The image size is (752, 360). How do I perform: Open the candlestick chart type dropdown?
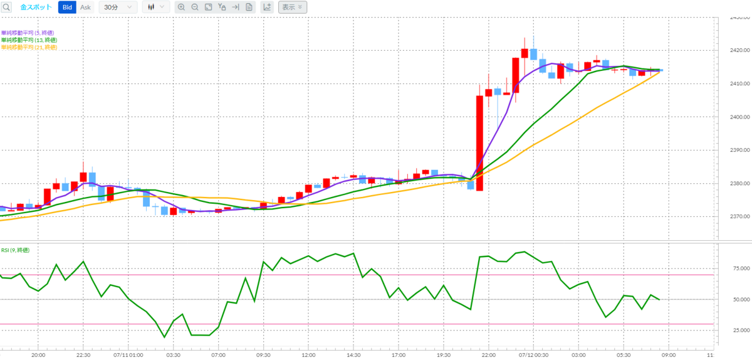tap(155, 8)
